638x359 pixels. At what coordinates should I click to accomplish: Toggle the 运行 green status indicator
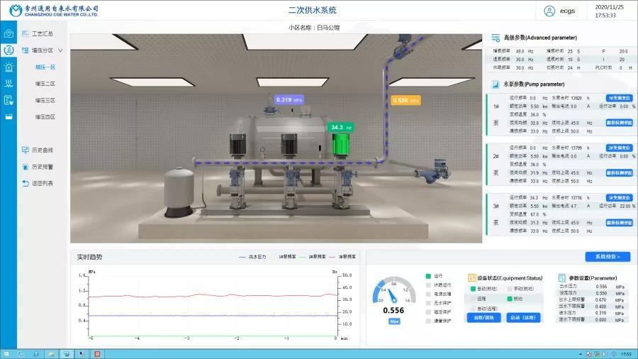click(x=428, y=276)
